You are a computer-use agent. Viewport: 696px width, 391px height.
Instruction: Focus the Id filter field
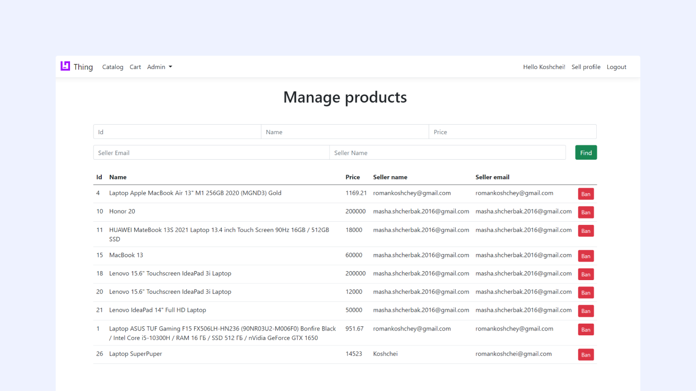pyautogui.click(x=177, y=132)
